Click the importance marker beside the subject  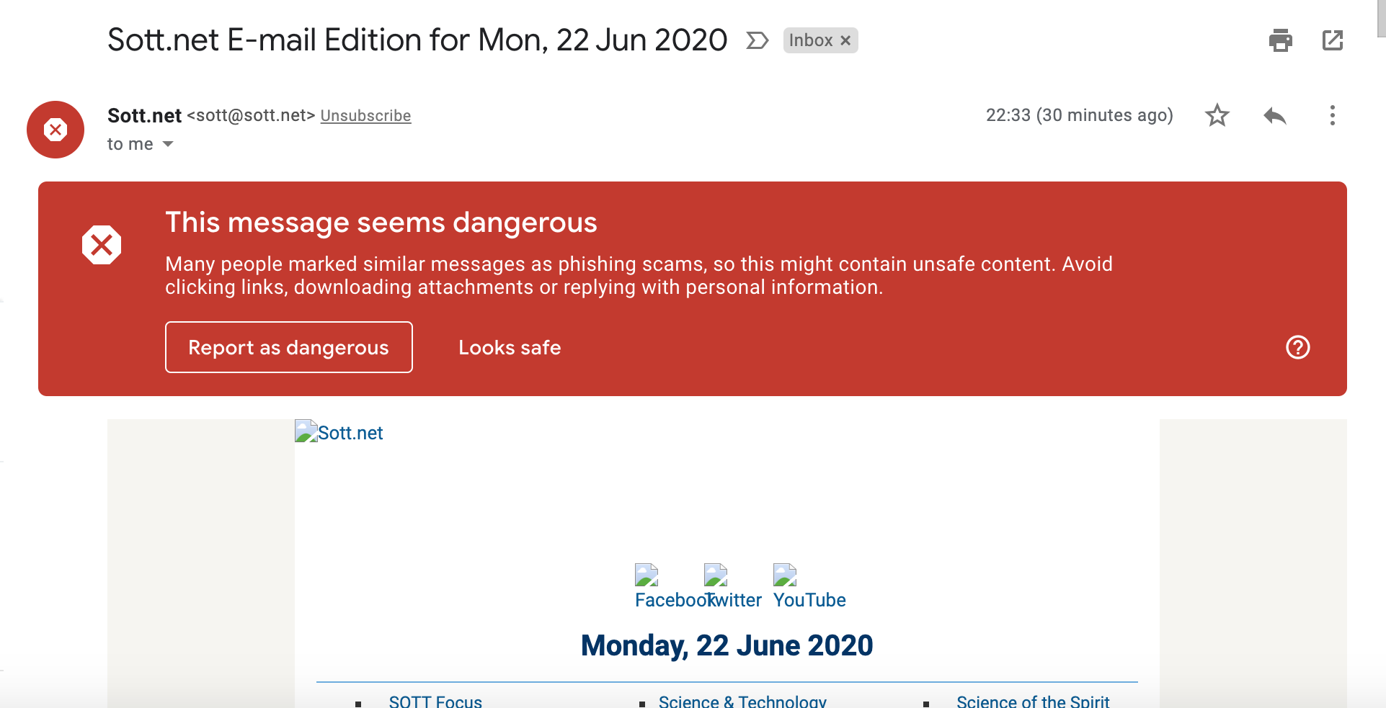[x=757, y=40]
